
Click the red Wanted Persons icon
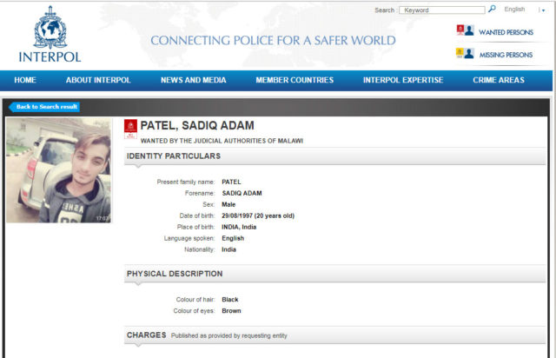click(460, 30)
